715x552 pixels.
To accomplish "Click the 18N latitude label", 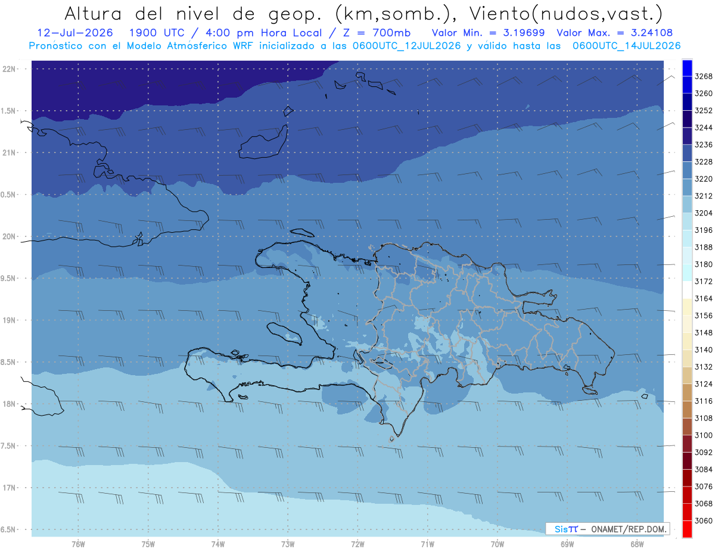I will click(x=10, y=404).
